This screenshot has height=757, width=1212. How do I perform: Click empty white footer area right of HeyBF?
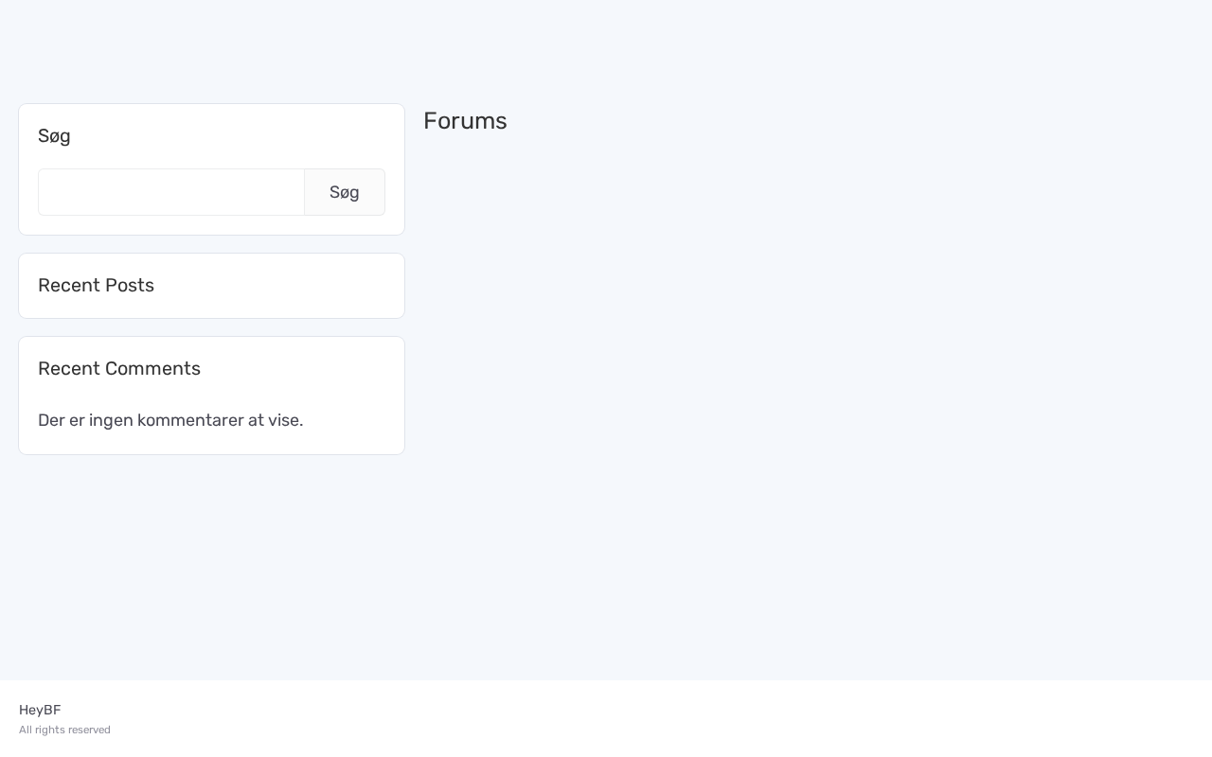coord(663,717)
